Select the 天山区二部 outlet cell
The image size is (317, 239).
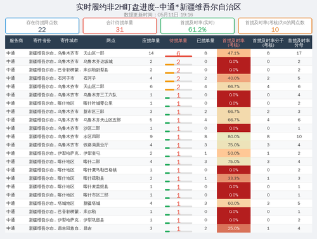click(x=94, y=86)
